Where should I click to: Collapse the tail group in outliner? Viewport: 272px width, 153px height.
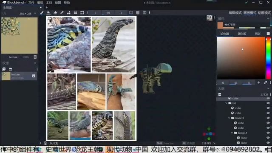226,103
